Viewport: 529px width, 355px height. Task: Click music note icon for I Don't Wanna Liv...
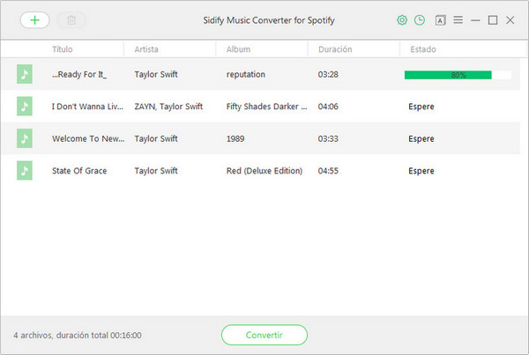[25, 107]
